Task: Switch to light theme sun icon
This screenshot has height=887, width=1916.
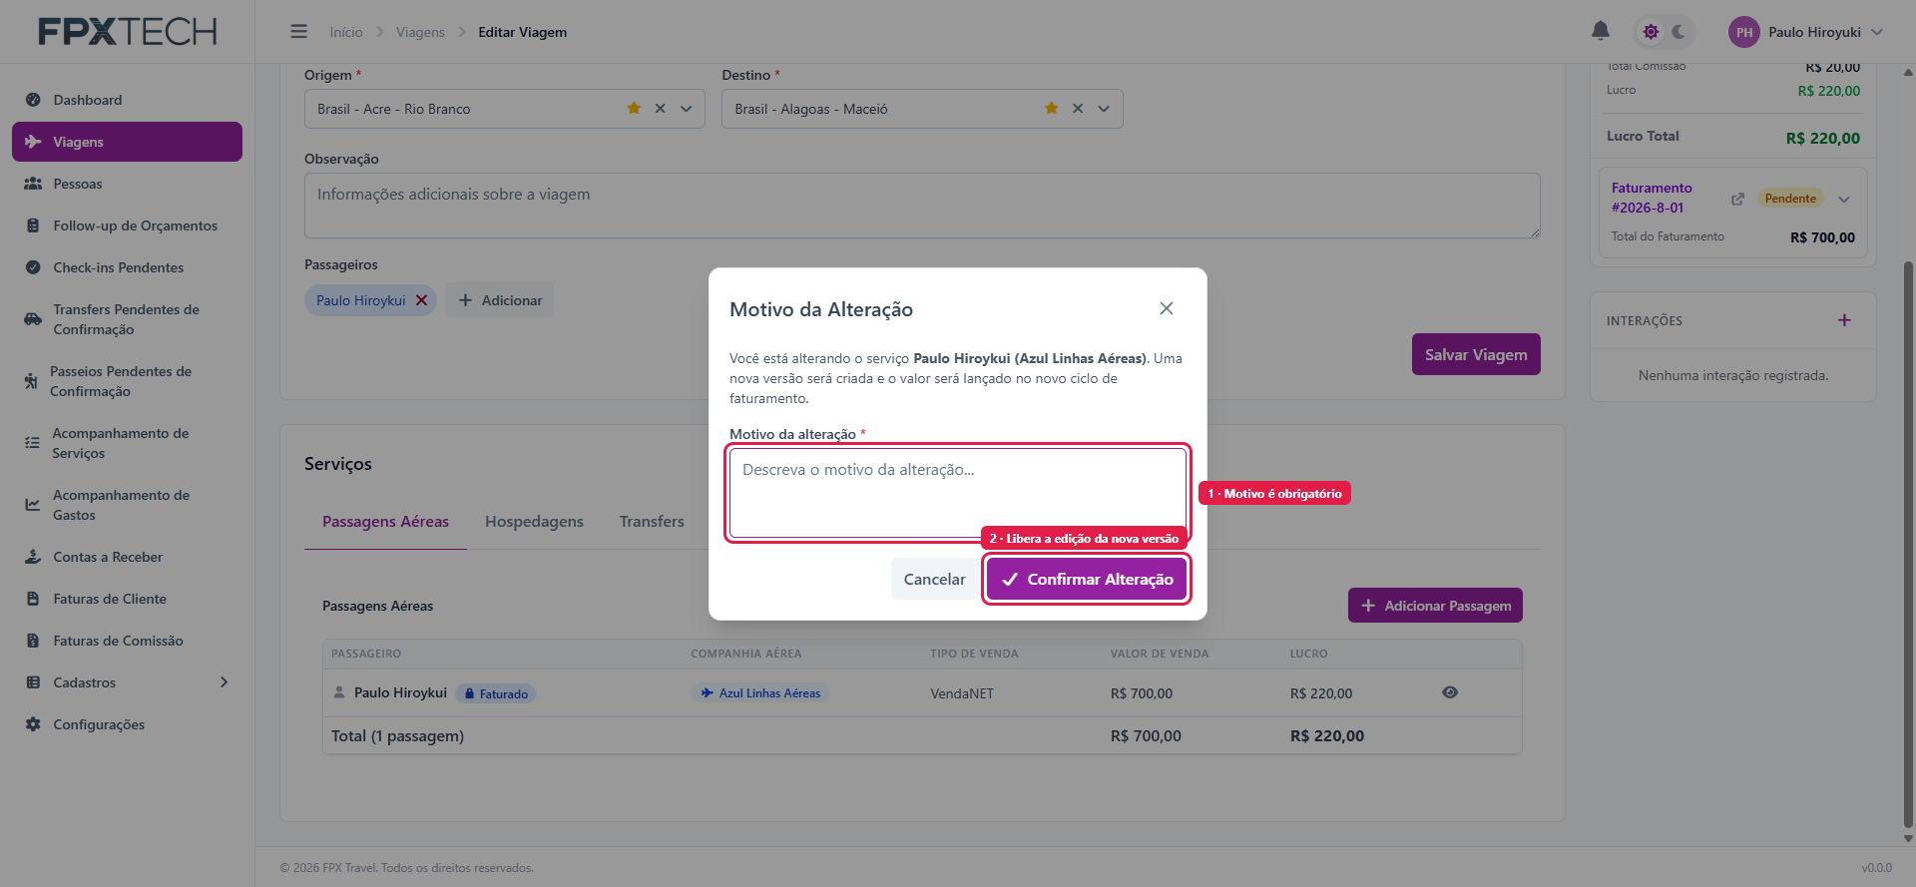Action: [1651, 32]
